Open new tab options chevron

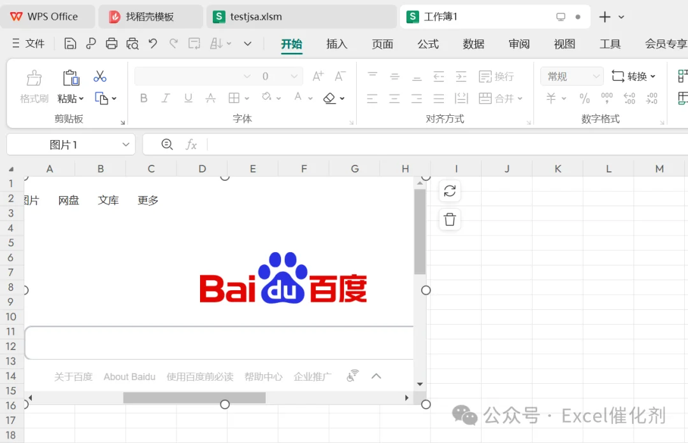(x=621, y=17)
